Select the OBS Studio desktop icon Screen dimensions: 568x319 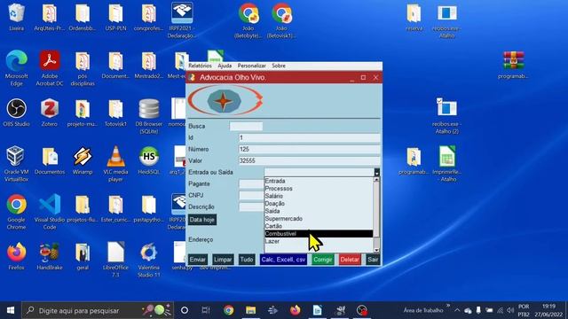pos(16,113)
